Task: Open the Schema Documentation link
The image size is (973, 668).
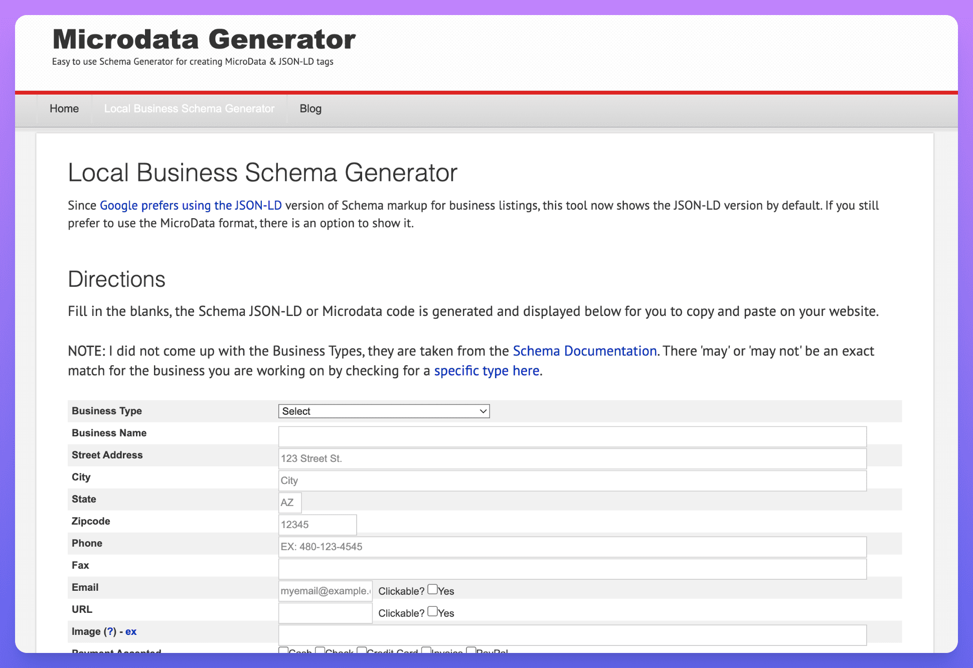Action: tap(584, 351)
